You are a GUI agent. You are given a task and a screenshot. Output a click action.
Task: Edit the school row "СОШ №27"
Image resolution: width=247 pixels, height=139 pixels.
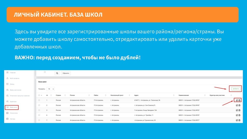(x=237, y=120)
